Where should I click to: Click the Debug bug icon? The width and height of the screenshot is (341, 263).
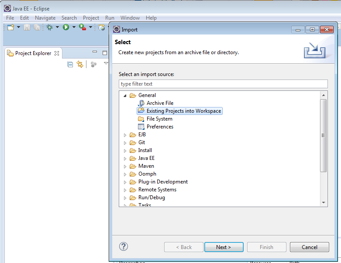click(x=50, y=27)
